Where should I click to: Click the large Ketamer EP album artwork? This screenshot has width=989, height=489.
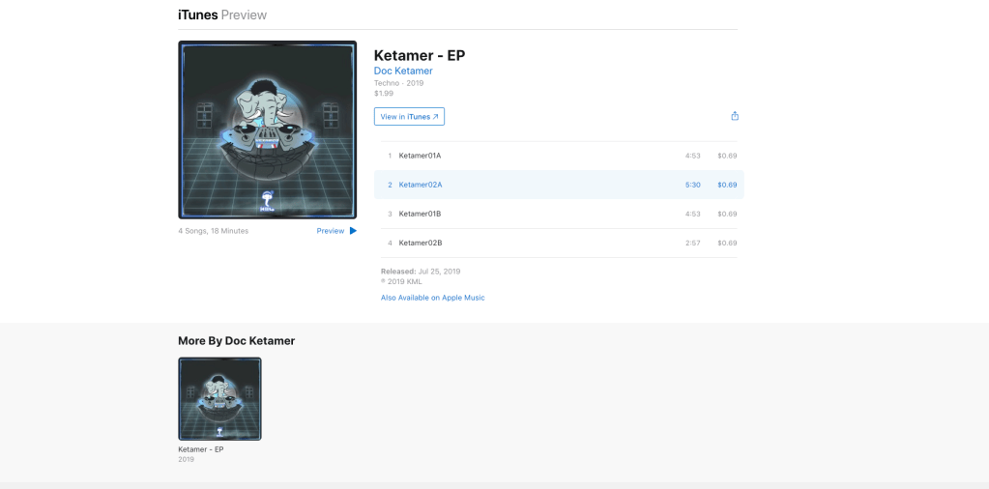[268, 129]
